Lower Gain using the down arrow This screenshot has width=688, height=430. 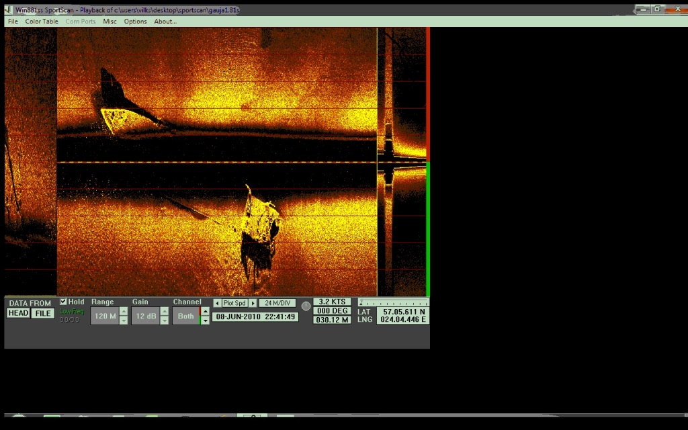[164, 320]
